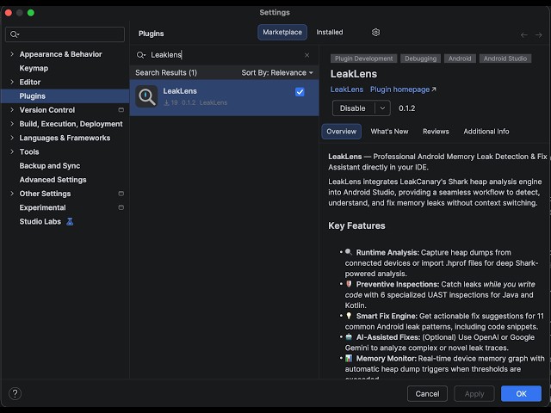Open the plugins gear settings icon
Image resolution: width=551 pixels, height=413 pixels.
[375, 33]
